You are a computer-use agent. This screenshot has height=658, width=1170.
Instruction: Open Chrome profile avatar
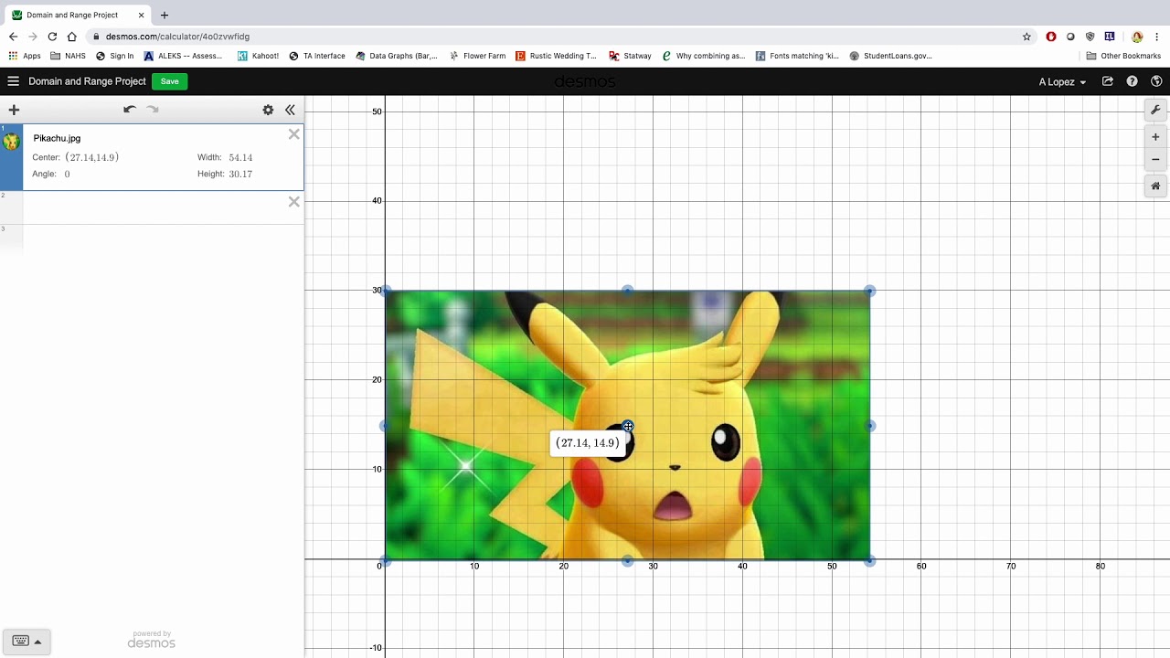(x=1137, y=37)
